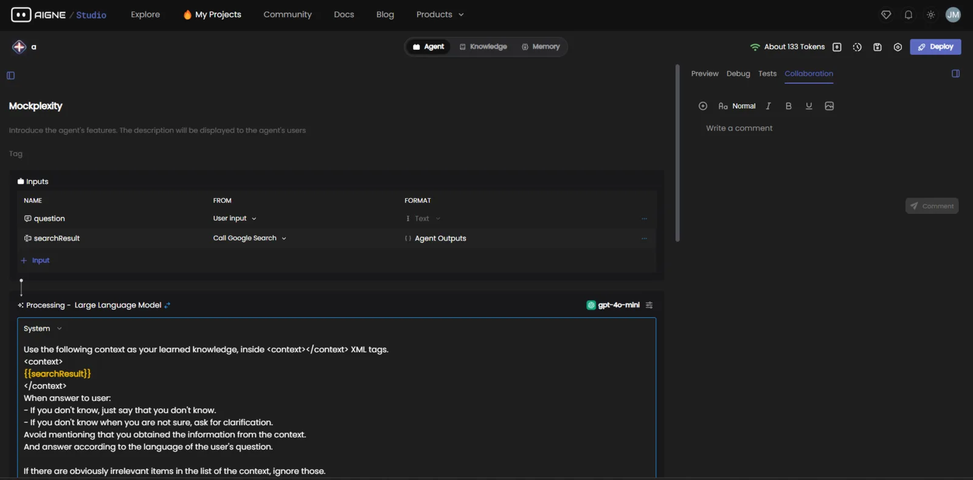
Task: Switch to the Tests tab
Action: 767,74
